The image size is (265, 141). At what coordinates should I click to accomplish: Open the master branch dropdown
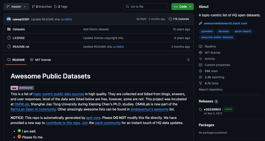pos(16,7)
